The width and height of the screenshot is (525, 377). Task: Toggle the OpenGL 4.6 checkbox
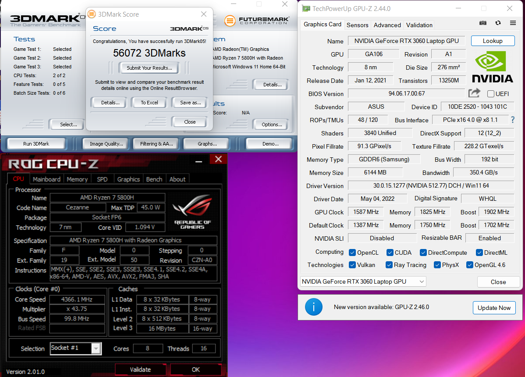[x=470, y=265]
